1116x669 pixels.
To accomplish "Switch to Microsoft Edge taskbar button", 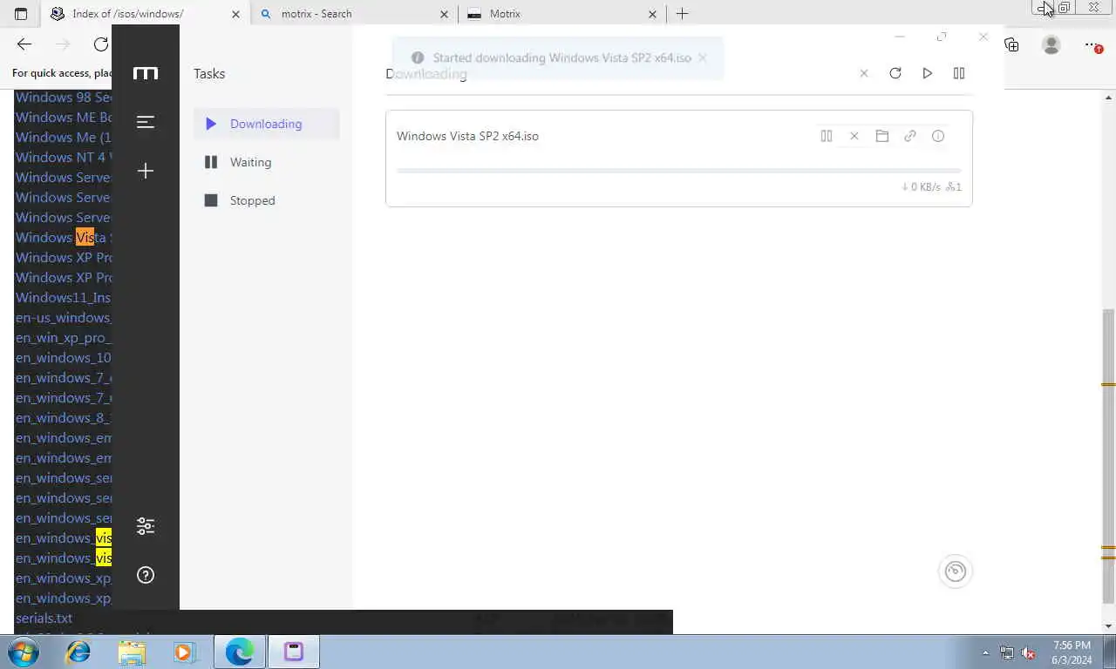I will coord(240,652).
